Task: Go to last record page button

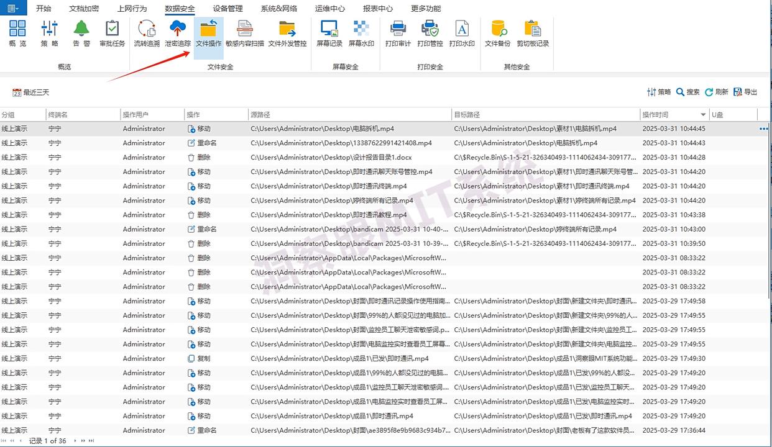Action: pyautogui.click(x=91, y=441)
